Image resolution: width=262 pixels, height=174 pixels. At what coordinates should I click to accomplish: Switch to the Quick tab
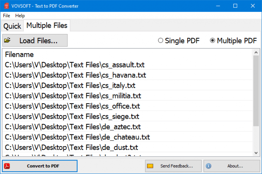pyautogui.click(x=12, y=26)
